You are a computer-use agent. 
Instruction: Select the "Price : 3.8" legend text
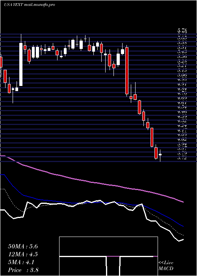pyautogui.click(x=23, y=270)
